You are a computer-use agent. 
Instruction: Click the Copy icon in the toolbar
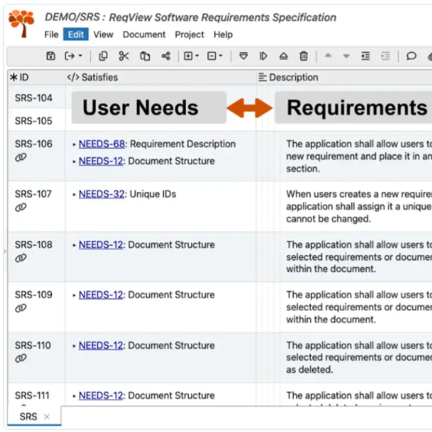[103, 56]
